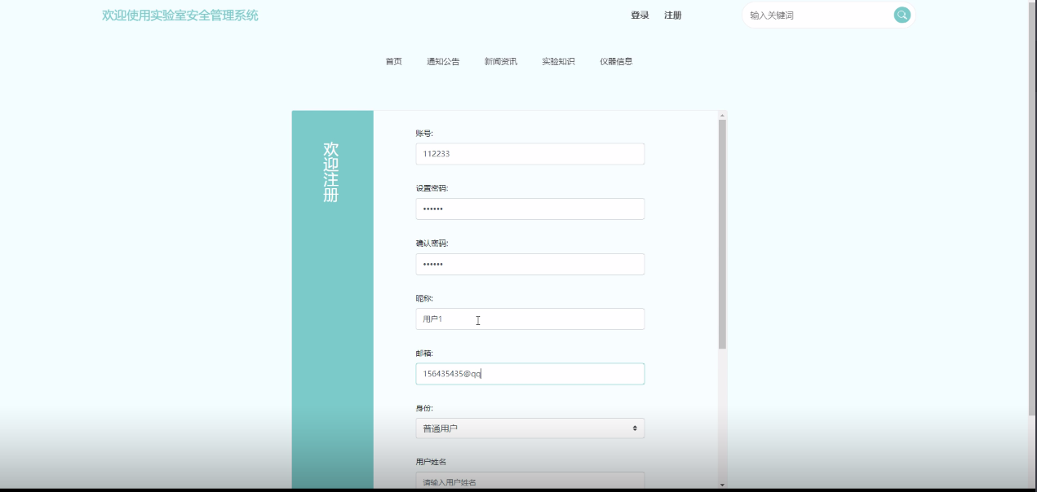
Task: Click the 设置密码 password field
Action: pos(530,209)
